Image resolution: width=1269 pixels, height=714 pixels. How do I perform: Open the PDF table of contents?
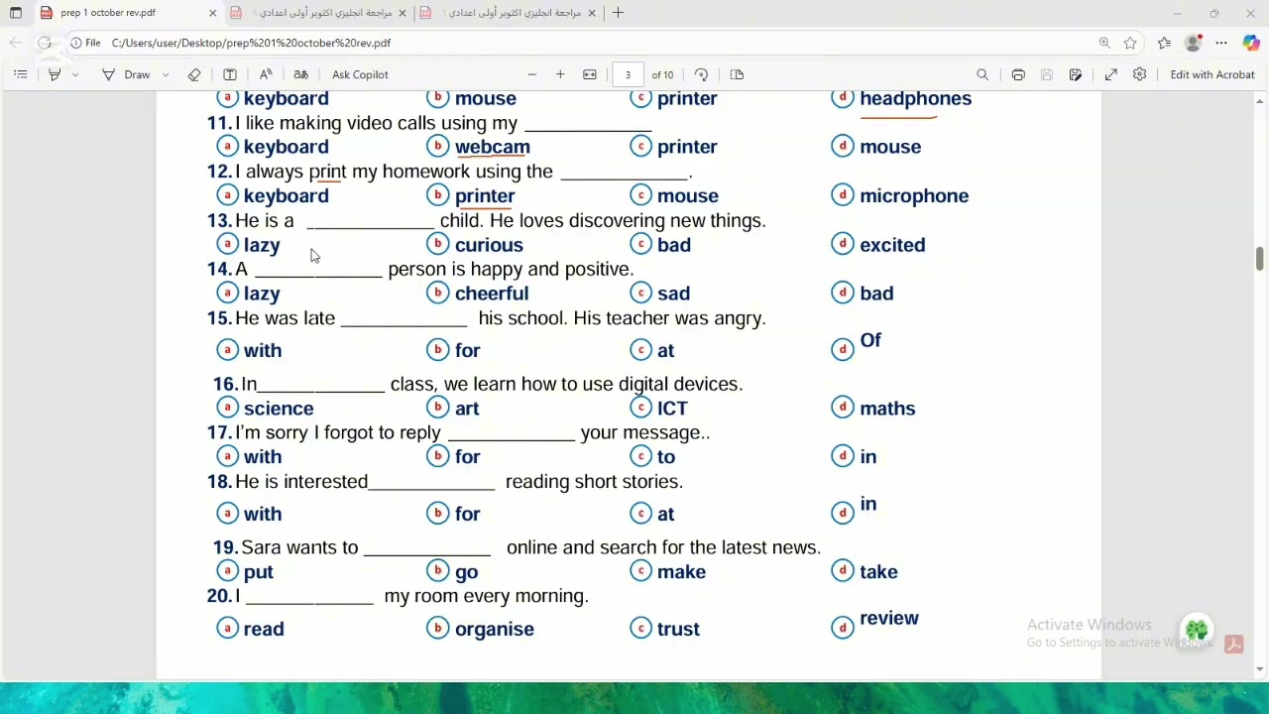coord(20,74)
